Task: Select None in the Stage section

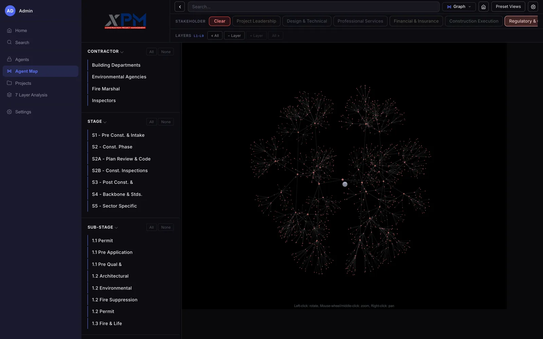Action: tap(166, 122)
